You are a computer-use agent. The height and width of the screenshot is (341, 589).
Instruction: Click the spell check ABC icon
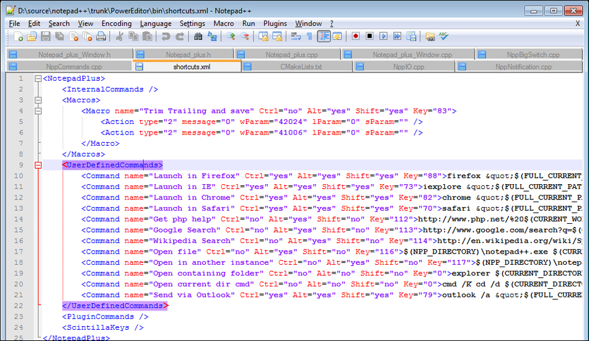[444, 37]
